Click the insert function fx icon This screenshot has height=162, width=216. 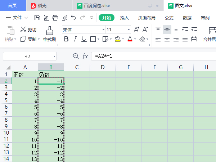tap(85, 56)
